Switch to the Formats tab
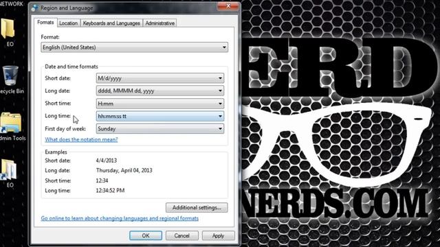 coord(45,23)
